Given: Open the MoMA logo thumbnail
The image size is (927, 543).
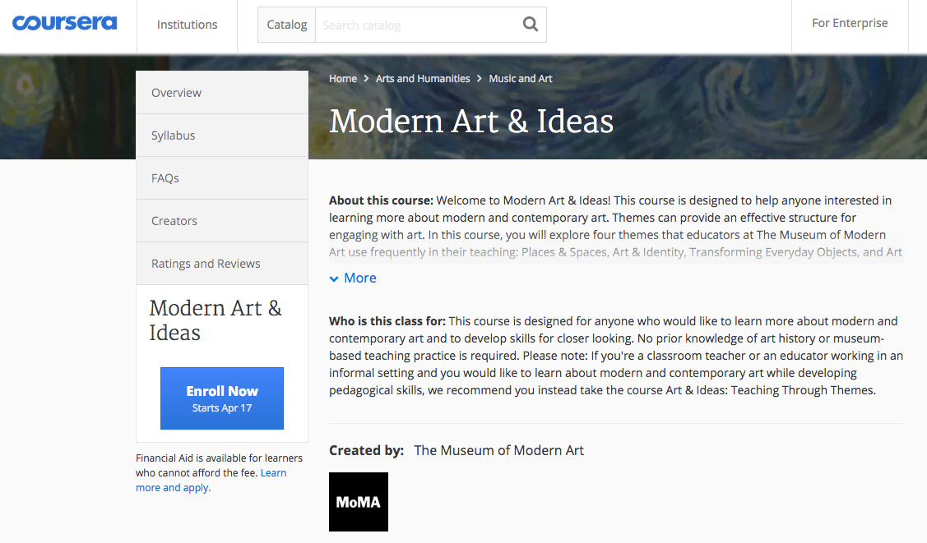Looking at the screenshot, I should pyautogui.click(x=359, y=502).
